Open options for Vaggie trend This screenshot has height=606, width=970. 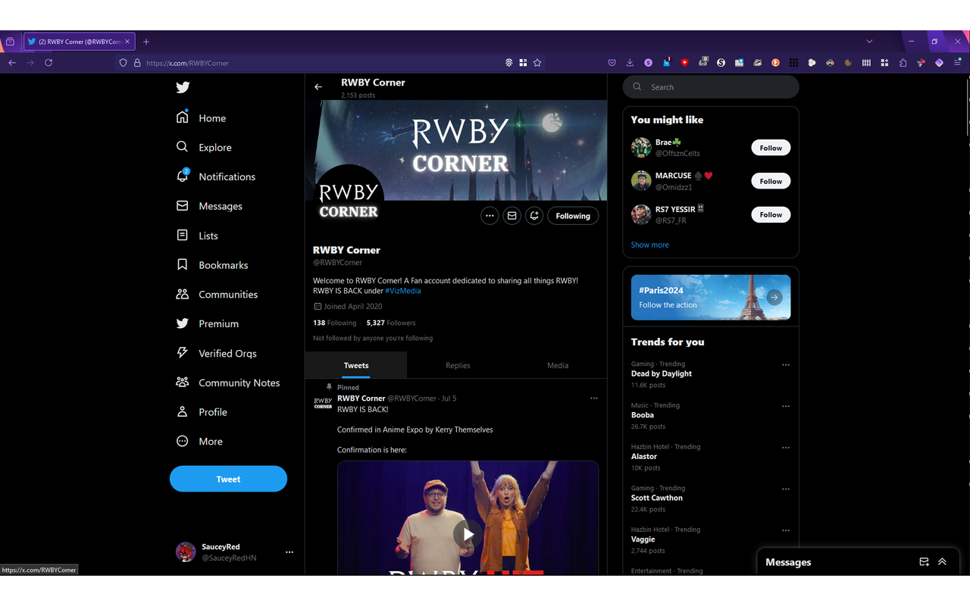(786, 530)
